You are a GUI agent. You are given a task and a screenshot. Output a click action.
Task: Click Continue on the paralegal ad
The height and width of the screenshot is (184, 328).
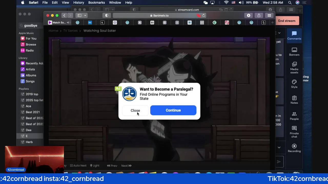[173, 110]
